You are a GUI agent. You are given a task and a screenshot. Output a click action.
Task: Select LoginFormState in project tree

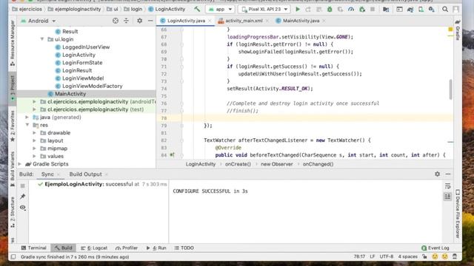click(x=82, y=63)
